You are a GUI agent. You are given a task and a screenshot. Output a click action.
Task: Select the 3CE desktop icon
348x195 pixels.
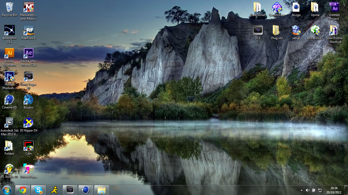click(258, 32)
